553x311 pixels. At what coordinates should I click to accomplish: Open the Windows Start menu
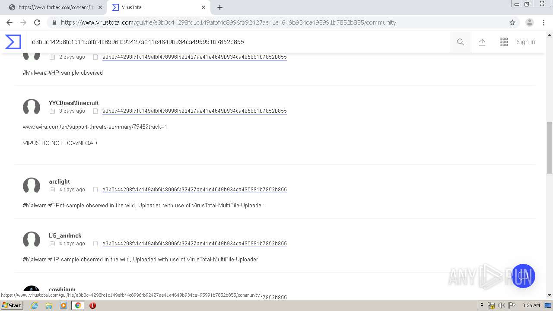[12, 305]
